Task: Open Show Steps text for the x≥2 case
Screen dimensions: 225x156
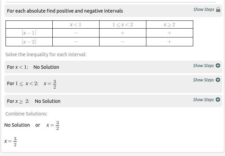Action: [x=203, y=100]
